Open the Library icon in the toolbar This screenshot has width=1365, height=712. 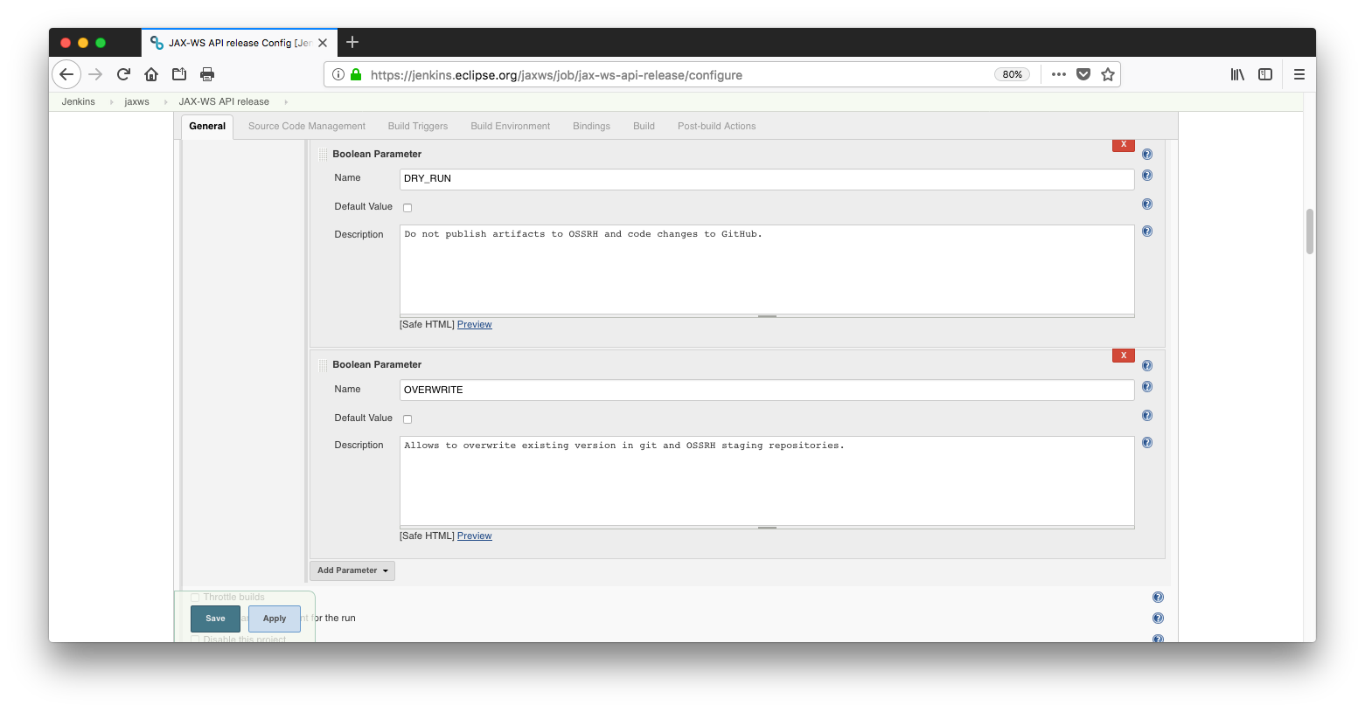pyautogui.click(x=1237, y=74)
